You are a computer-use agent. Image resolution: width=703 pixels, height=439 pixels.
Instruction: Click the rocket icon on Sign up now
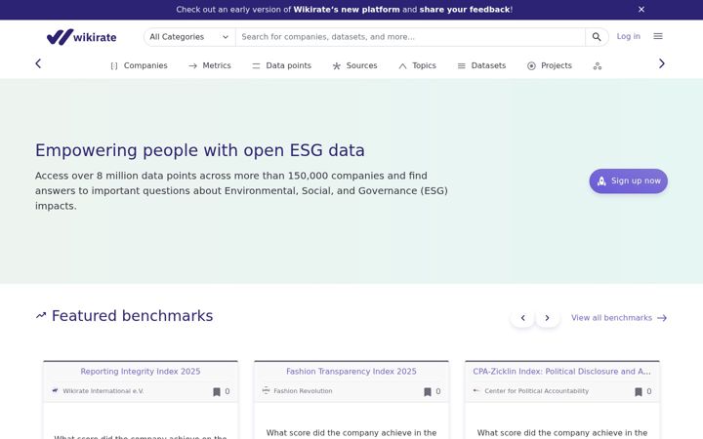pyautogui.click(x=601, y=181)
